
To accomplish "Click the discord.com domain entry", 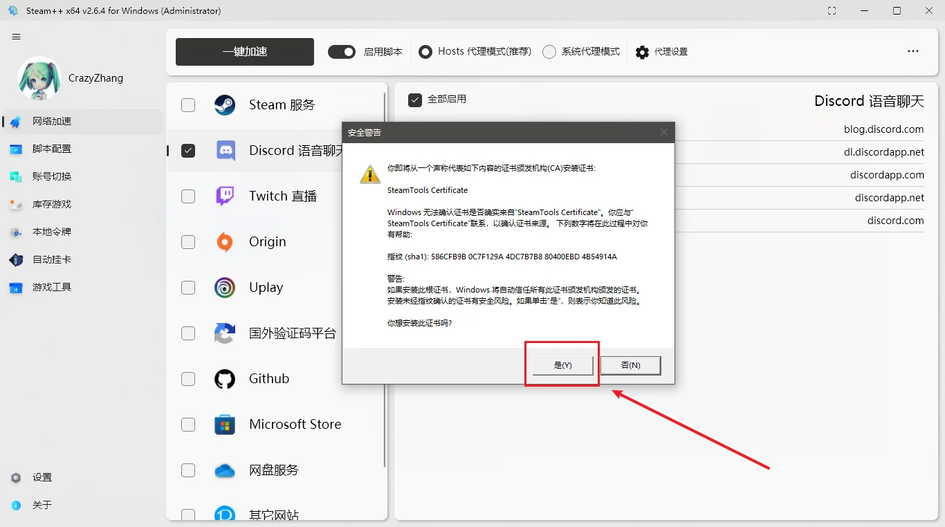I will [x=895, y=221].
